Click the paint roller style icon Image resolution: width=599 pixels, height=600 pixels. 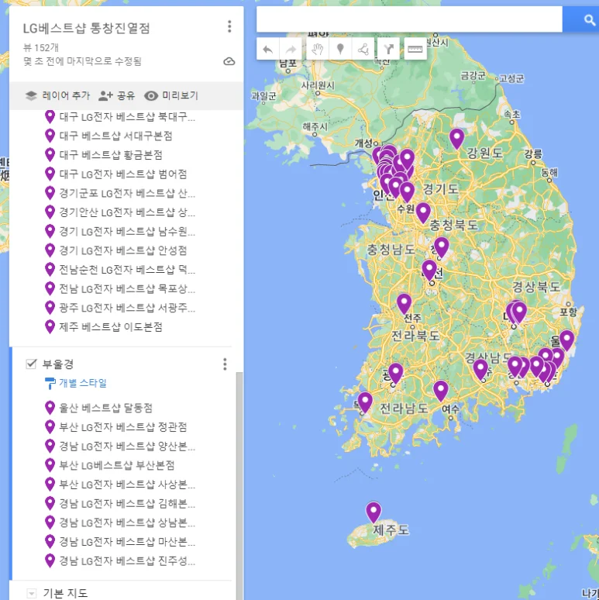(x=50, y=383)
